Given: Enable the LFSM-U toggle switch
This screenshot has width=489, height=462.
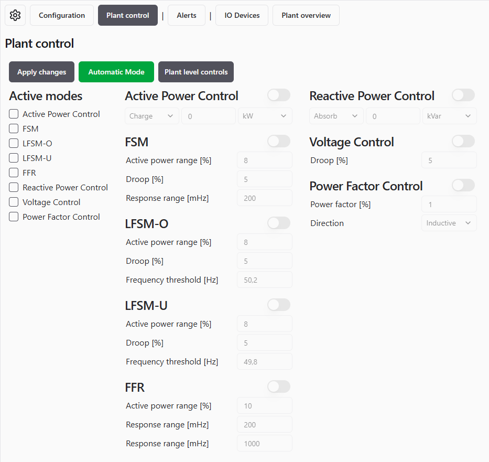Looking at the screenshot, I should pos(279,305).
